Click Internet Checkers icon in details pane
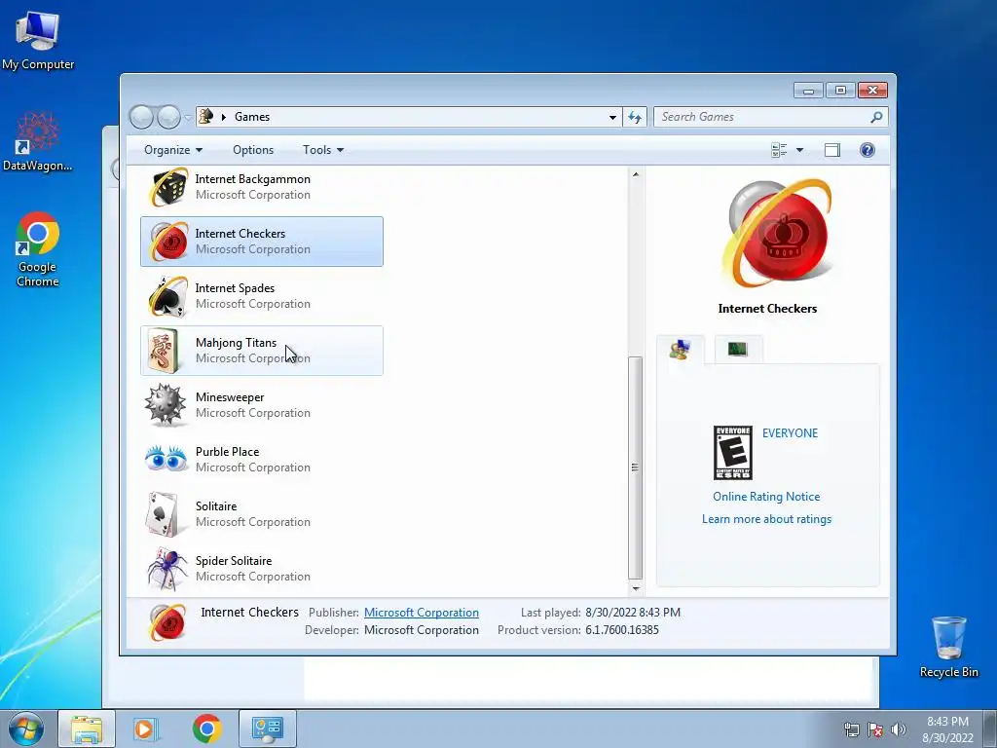The width and height of the screenshot is (997, 748). tap(167, 621)
